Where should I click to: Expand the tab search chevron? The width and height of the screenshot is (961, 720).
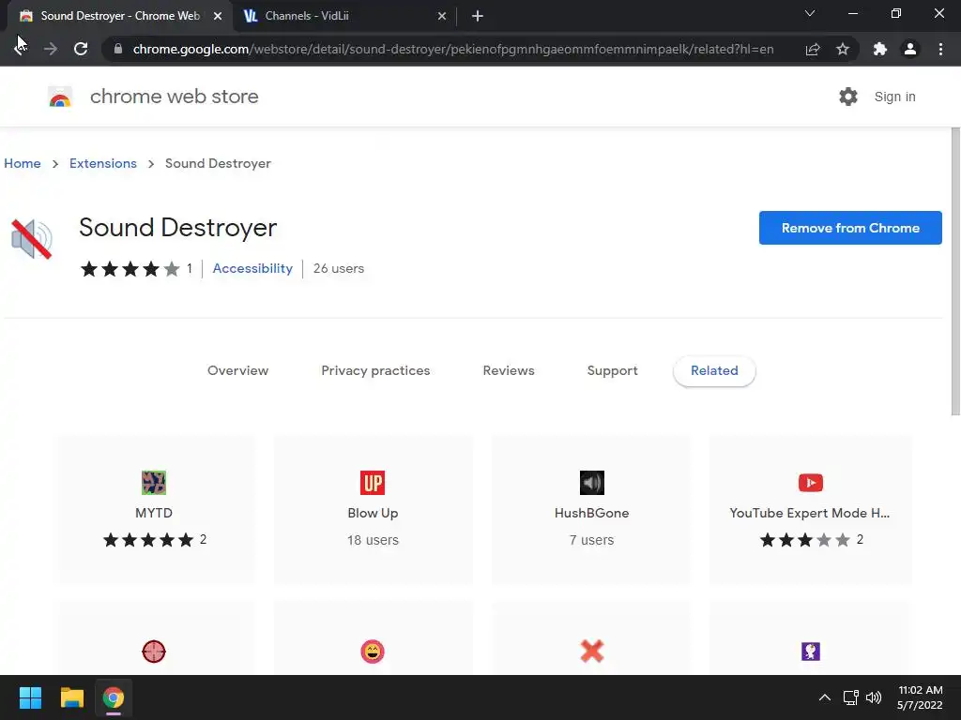(810, 13)
